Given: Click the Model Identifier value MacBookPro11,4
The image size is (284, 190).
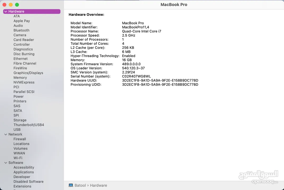Looking at the screenshot, I should point(136,27).
